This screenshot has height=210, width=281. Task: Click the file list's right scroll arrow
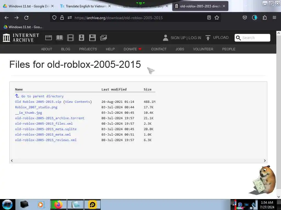click(x=265, y=161)
